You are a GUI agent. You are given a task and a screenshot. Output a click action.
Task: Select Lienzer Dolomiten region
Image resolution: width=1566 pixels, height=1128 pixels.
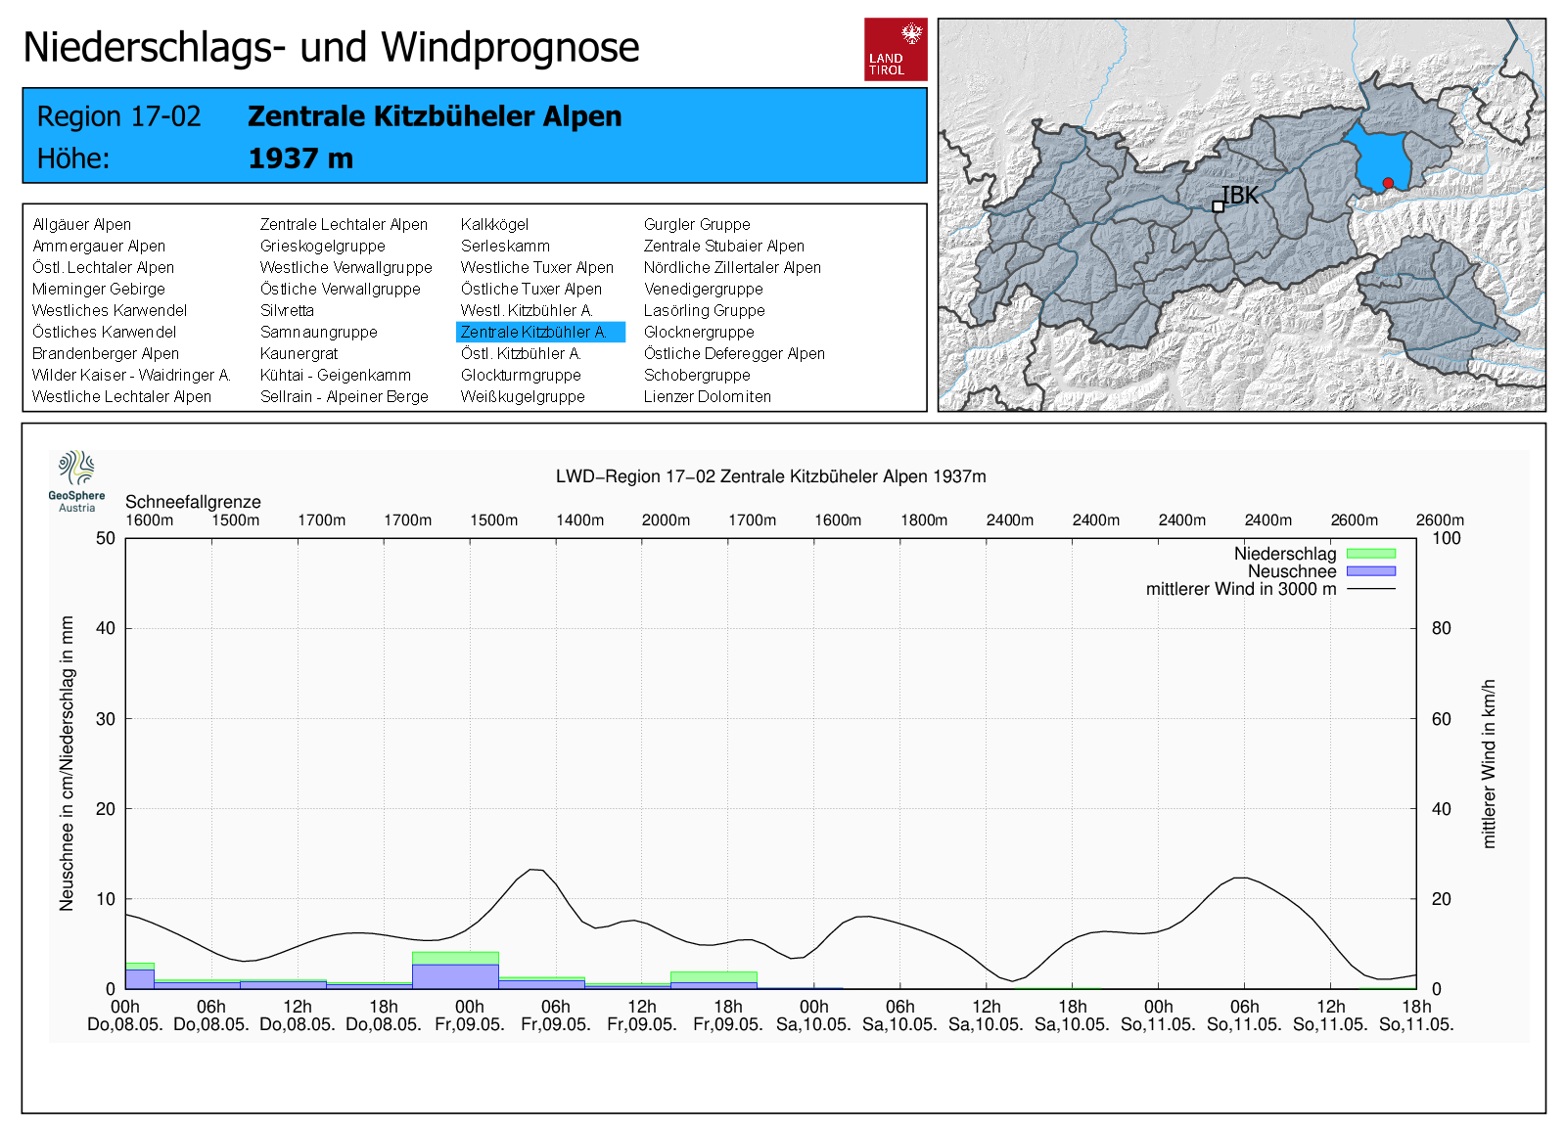[707, 397]
